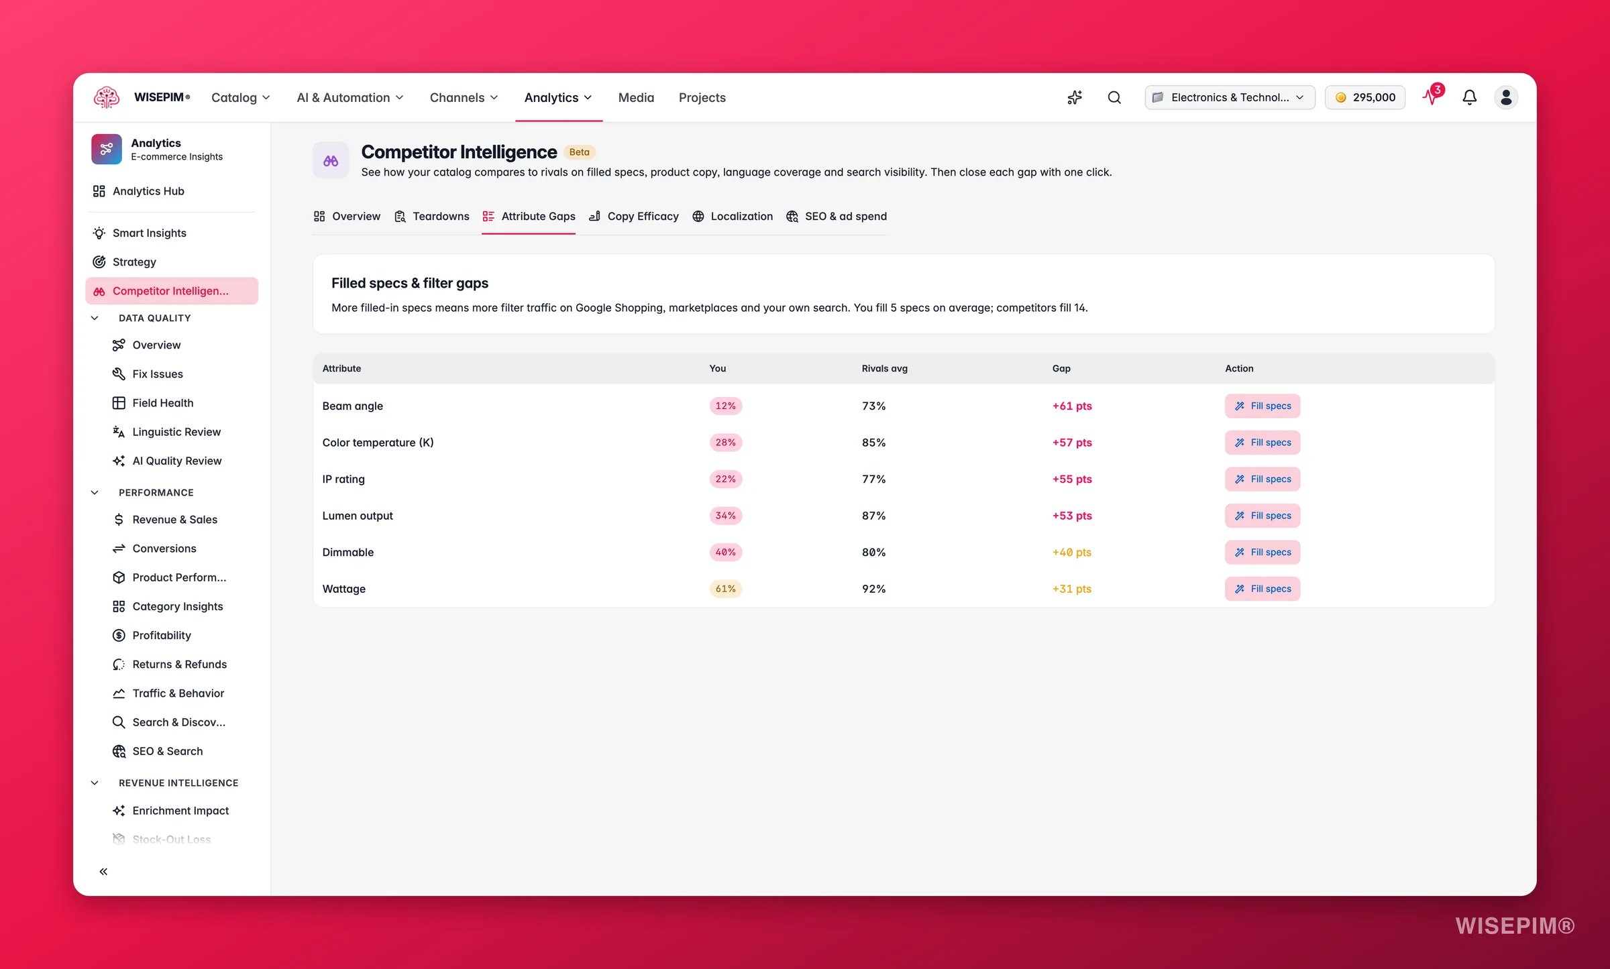Collapse the sidebar with double-chevron icon
Screen dimensions: 1610x969
(103, 871)
